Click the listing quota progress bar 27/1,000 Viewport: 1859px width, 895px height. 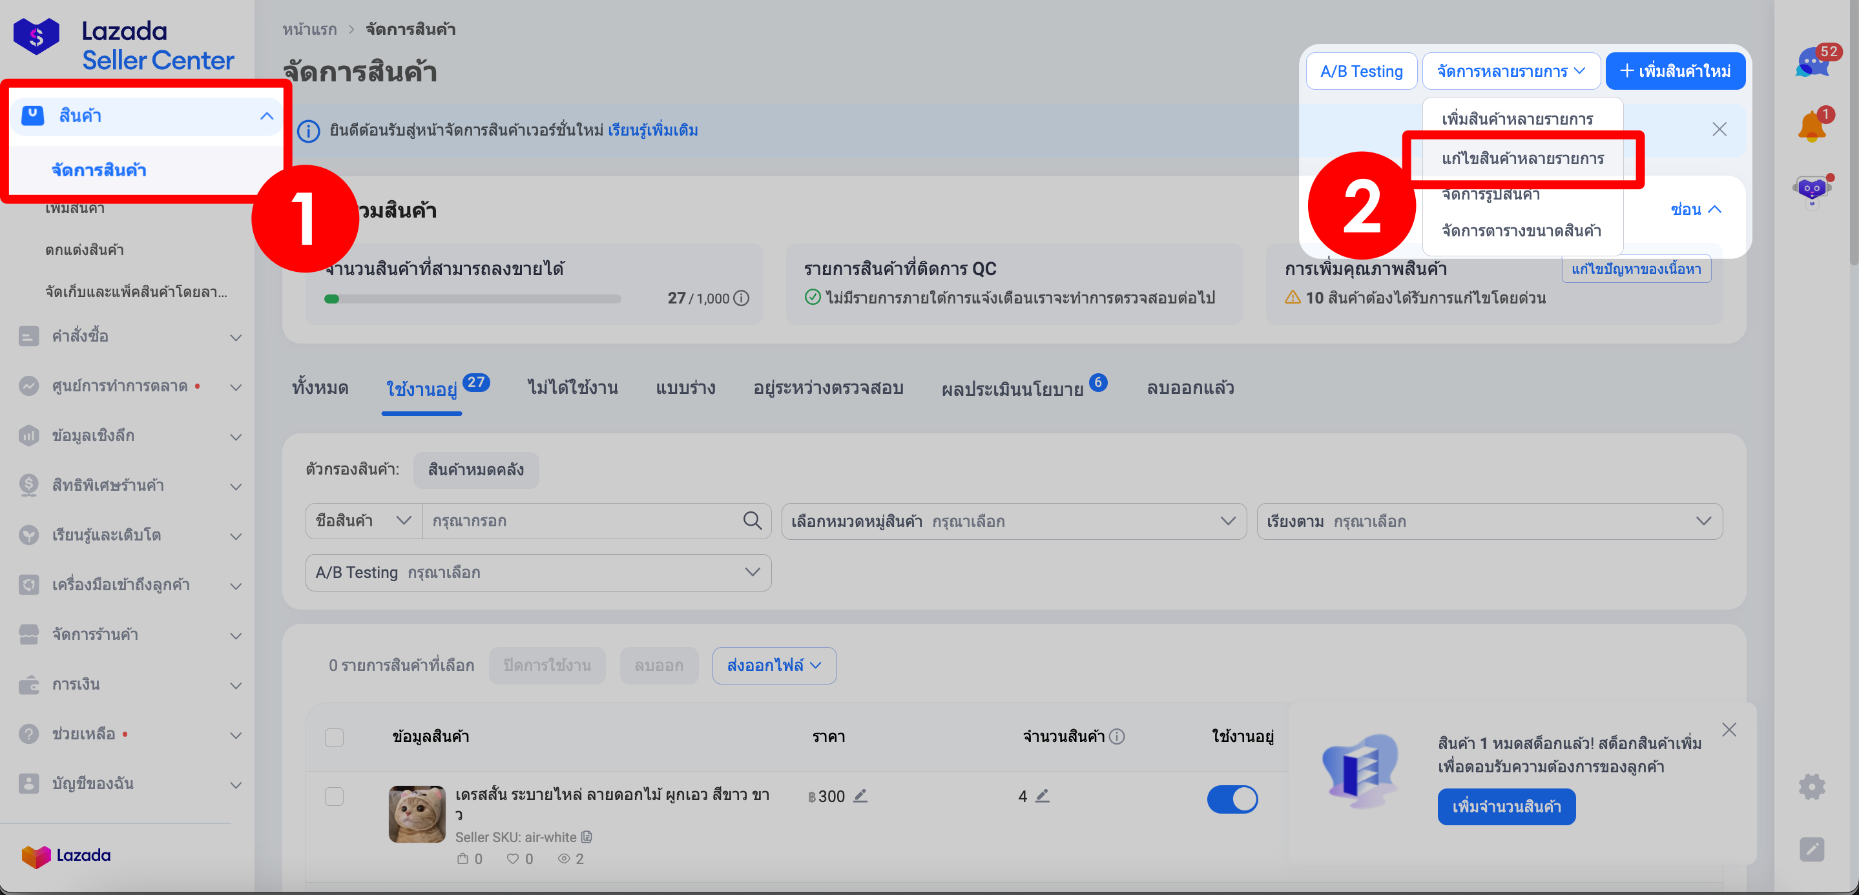[x=472, y=298]
